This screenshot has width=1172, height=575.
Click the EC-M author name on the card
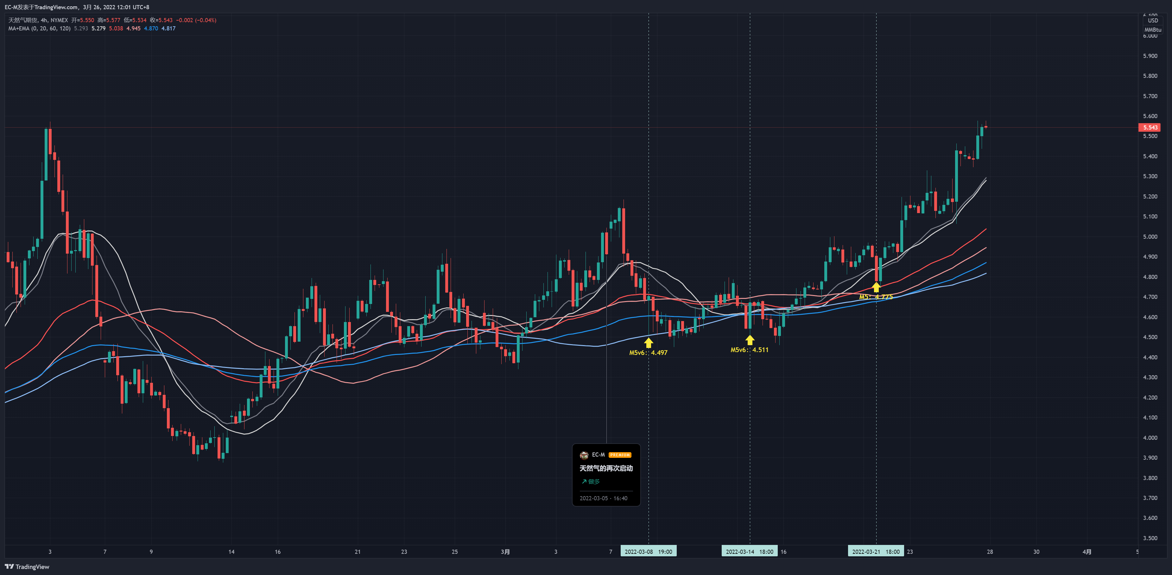[x=598, y=455]
